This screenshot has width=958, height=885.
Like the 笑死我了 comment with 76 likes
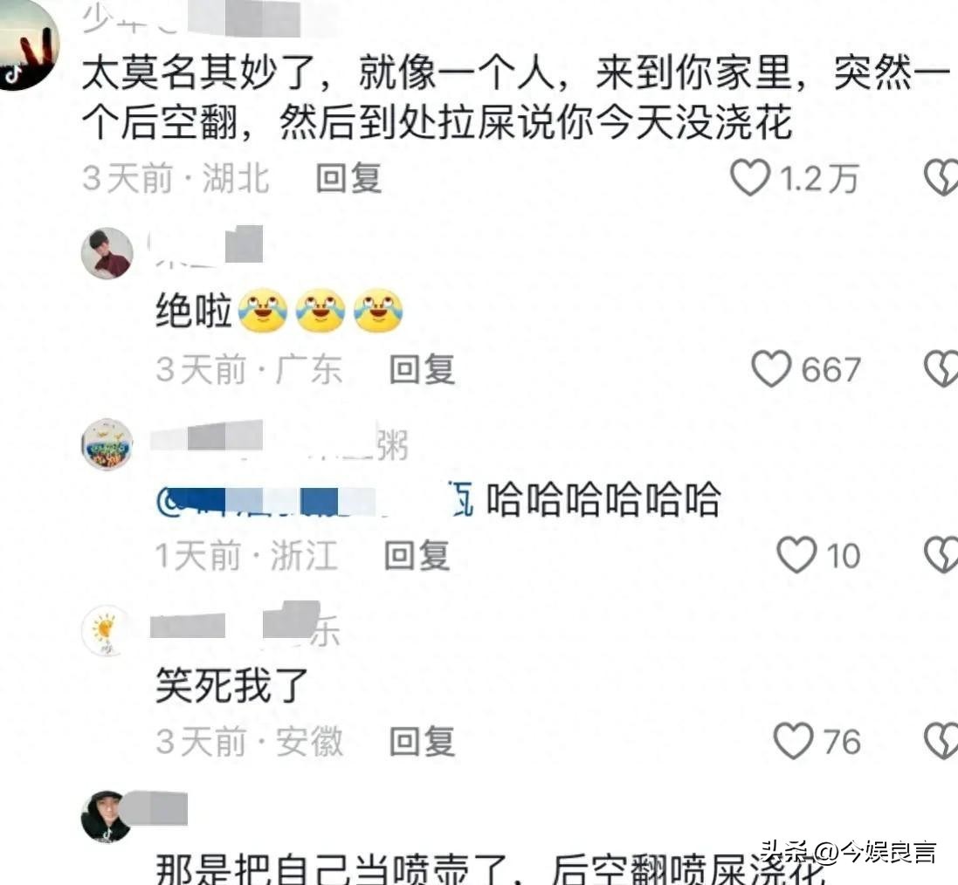pos(793,741)
